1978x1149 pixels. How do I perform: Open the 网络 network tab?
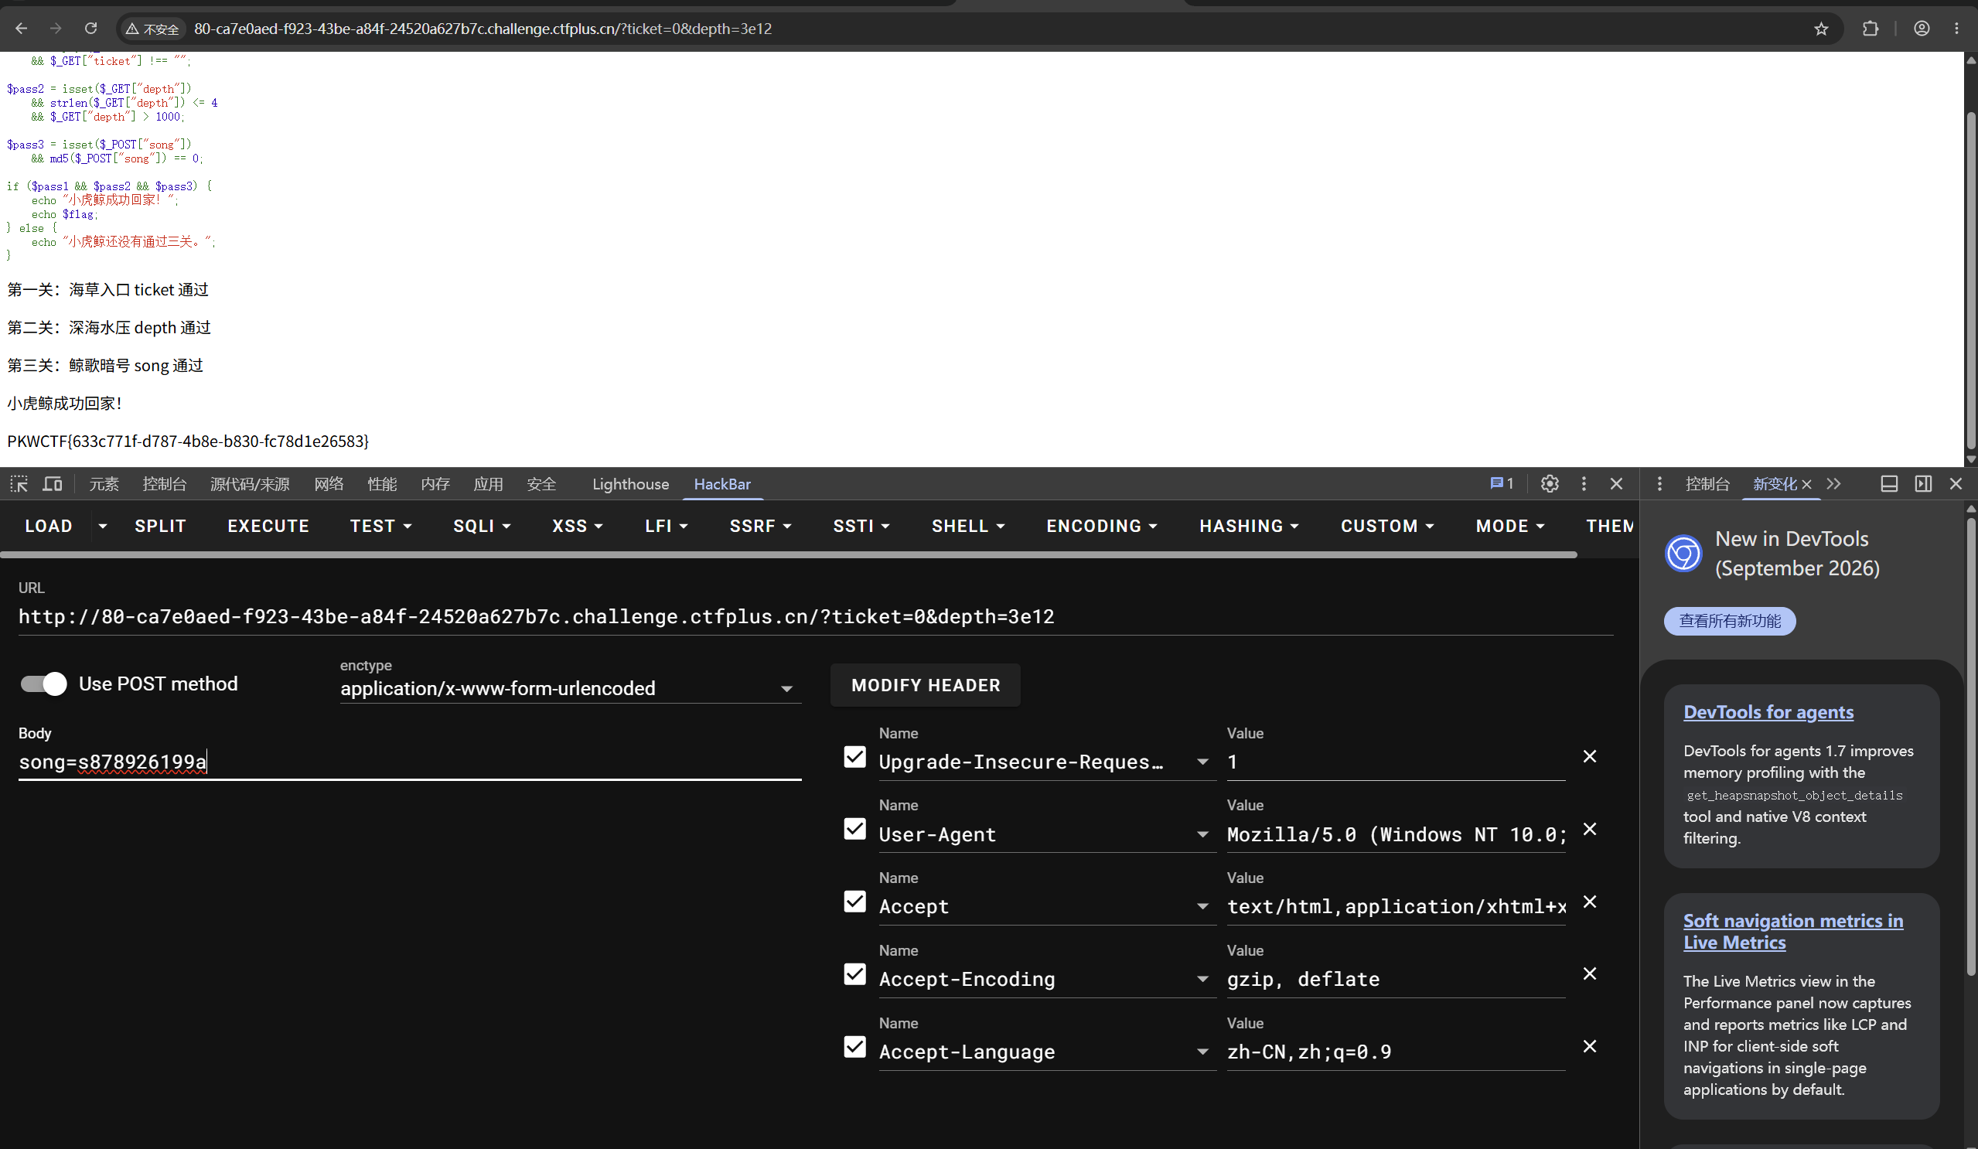coord(329,484)
